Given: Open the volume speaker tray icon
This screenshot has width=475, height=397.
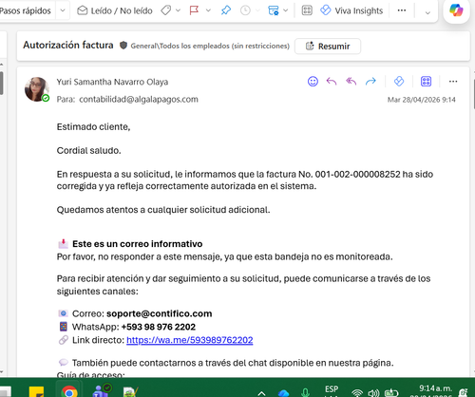Looking at the screenshot, I should pos(373,393).
